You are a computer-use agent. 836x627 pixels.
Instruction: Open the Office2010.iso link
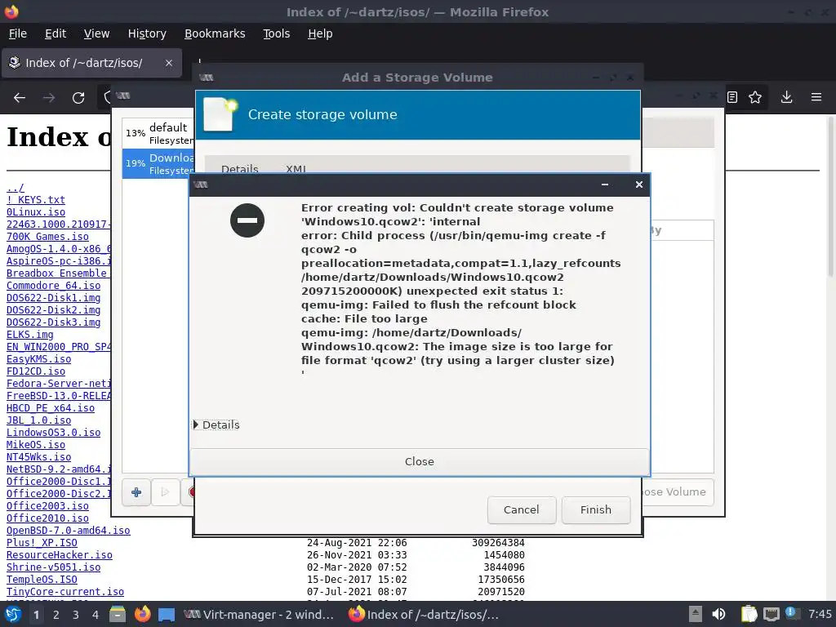(x=47, y=518)
